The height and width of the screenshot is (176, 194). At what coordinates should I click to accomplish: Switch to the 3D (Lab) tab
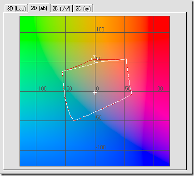point(16,9)
